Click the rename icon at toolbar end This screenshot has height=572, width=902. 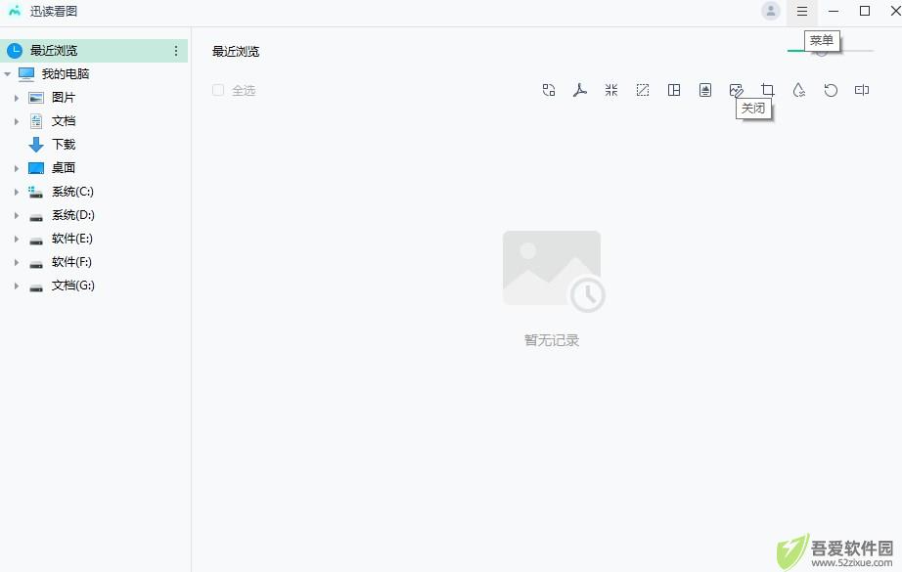pos(862,90)
